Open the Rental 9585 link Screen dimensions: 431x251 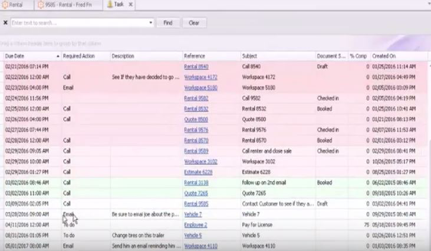[196, 204]
